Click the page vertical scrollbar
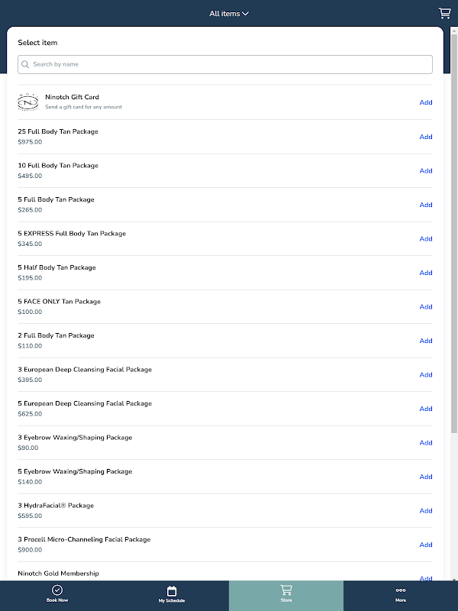 (x=454, y=229)
